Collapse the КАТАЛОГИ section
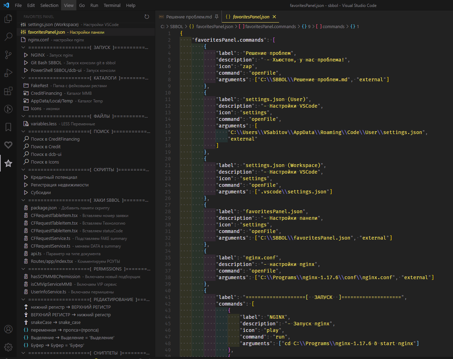The height and width of the screenshot is (359, 453). click(x=23, y=78)
